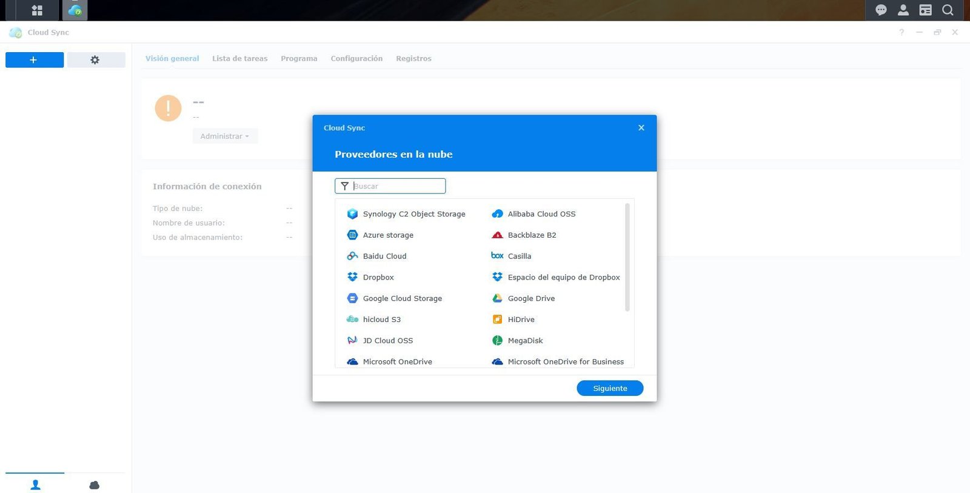Screen dimensions: 970x493
Task: Open the Visión general tab
Action: tap(172, 59)
